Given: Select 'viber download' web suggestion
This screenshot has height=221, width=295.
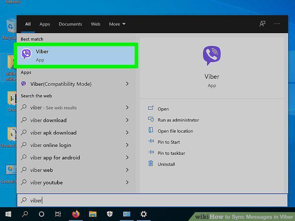Looking at the screenshot, I should coord(76,120).
